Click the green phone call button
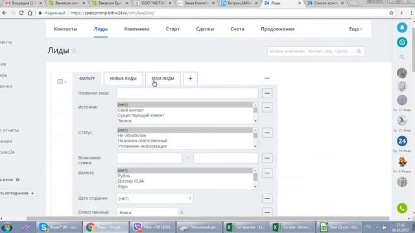The image size is (415, 233). pyautogui.click(x=402, y=208)
